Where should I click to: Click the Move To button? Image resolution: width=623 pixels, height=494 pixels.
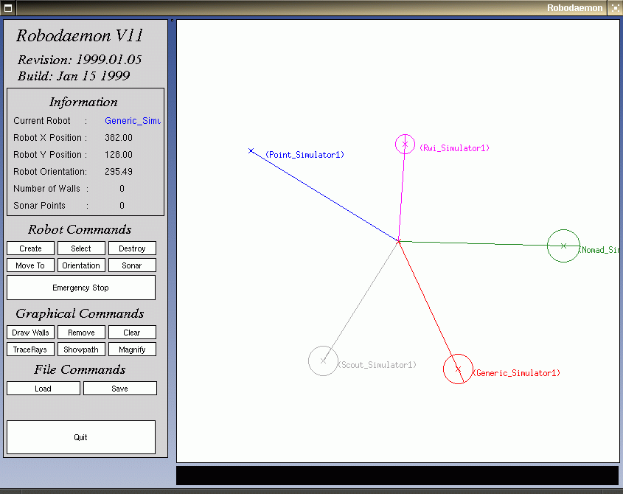[30, 265]
